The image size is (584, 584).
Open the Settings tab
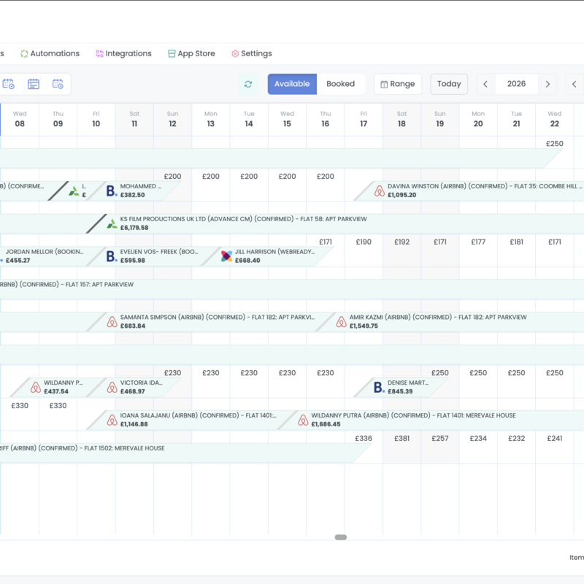(x=252, y=53)
